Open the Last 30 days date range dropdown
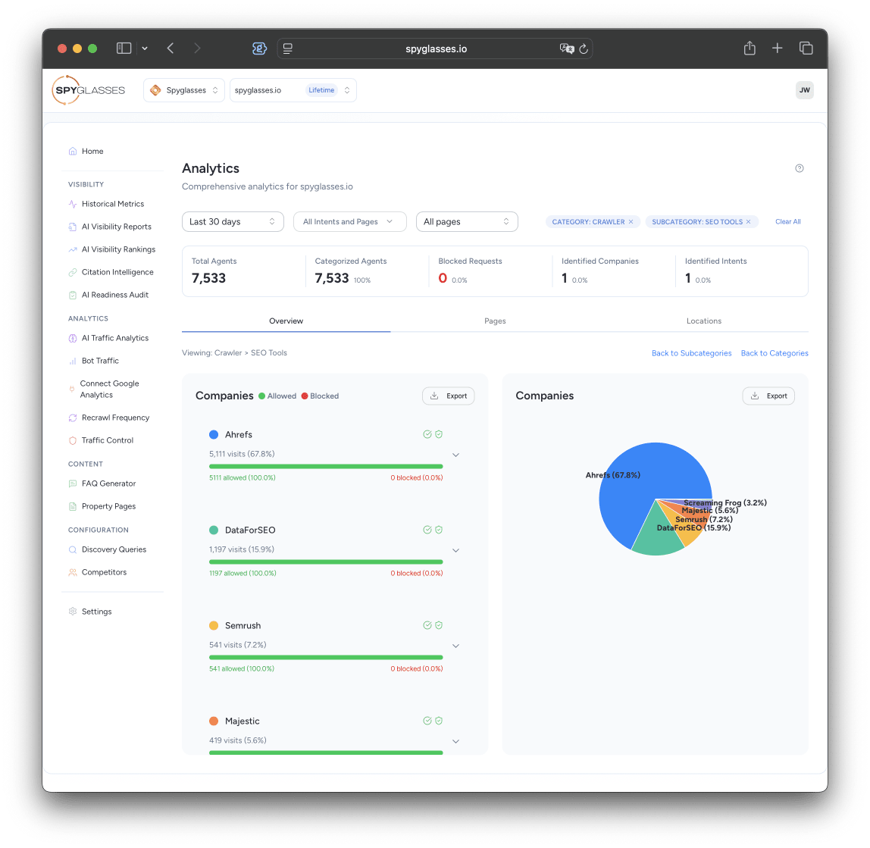Screen dimensions: 870x848 click(233, 221)
